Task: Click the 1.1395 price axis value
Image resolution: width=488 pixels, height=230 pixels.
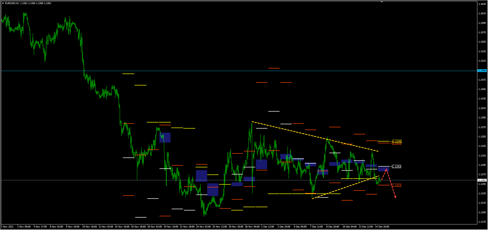Action: pyautogui.click(x=482, y=118)
